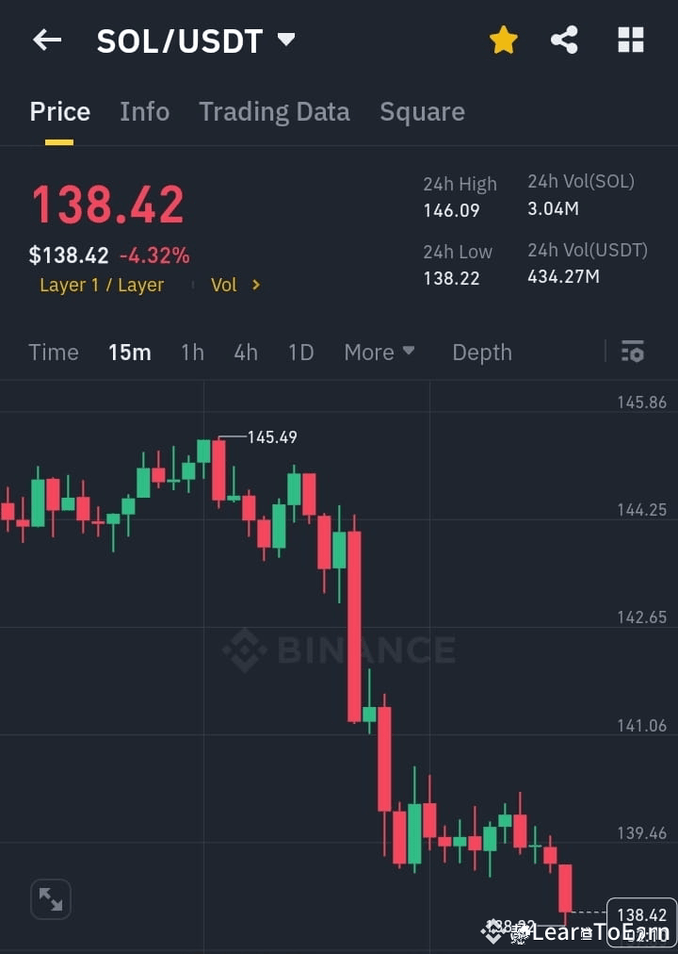Open the trading grid view icon
Image resolution: width=678 pixels, height=954 pixels.
(629, 40)
